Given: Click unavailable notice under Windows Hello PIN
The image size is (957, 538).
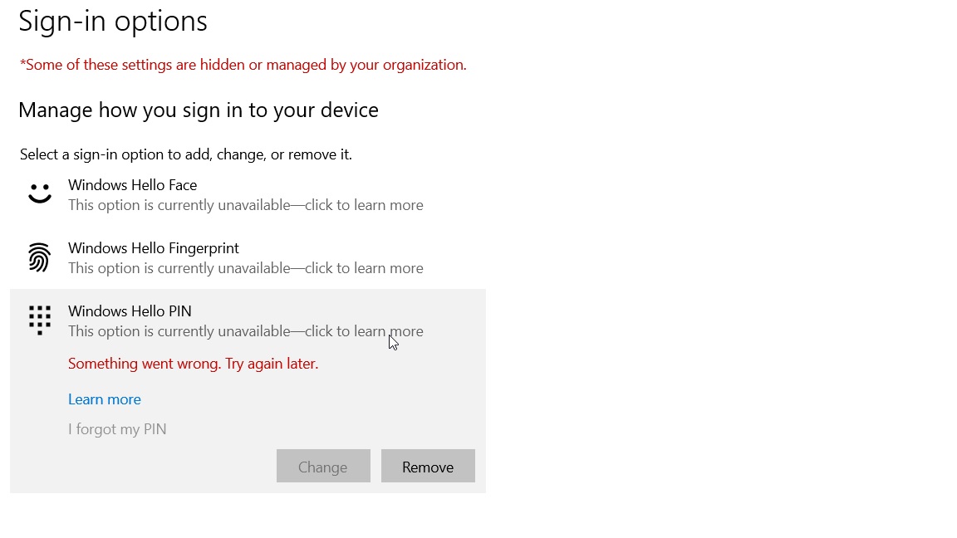Looking at the screenshot, I should [245, 331].
